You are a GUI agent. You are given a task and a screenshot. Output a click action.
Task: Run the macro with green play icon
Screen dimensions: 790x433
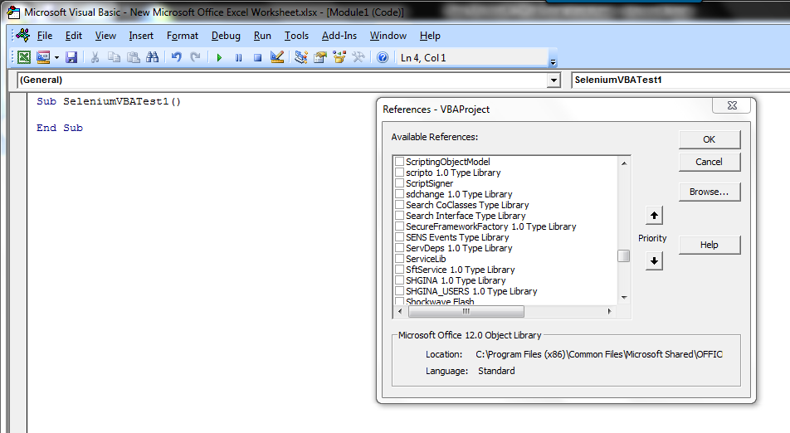[219, 58]
